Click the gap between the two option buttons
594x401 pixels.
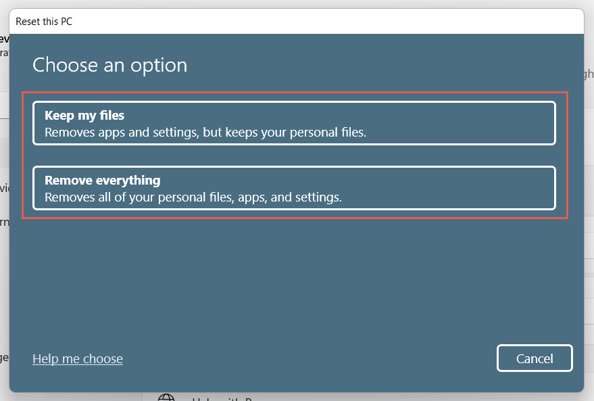(294, 156)
